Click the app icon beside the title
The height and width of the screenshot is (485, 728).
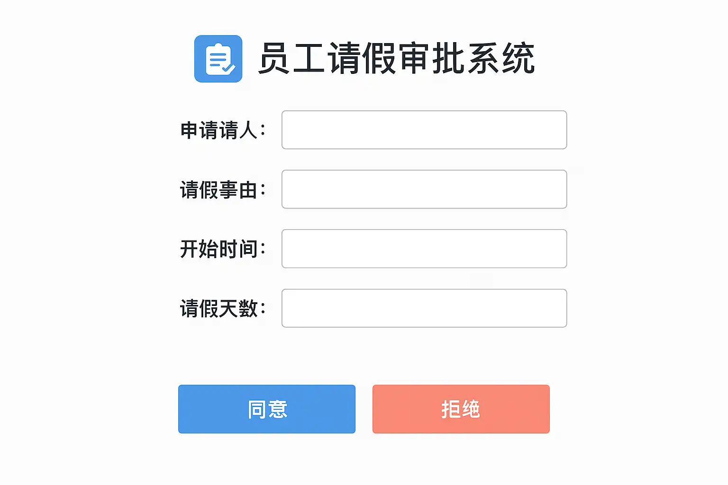[218, 59]
